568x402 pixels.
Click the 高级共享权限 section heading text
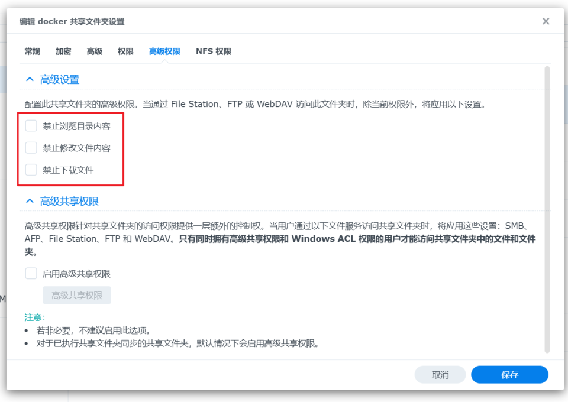(x=69, y=202)
